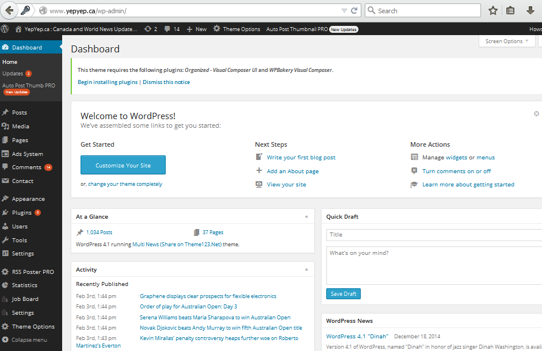Click the Customize Your Site button
This screenshot has width=542, height=351.
123,165
